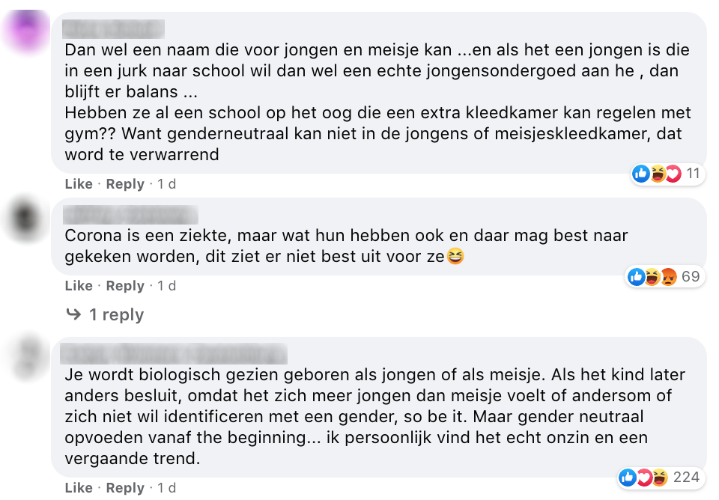
Task: Click the heart reaction icon beside the 224 count
Action: point(644,477)
